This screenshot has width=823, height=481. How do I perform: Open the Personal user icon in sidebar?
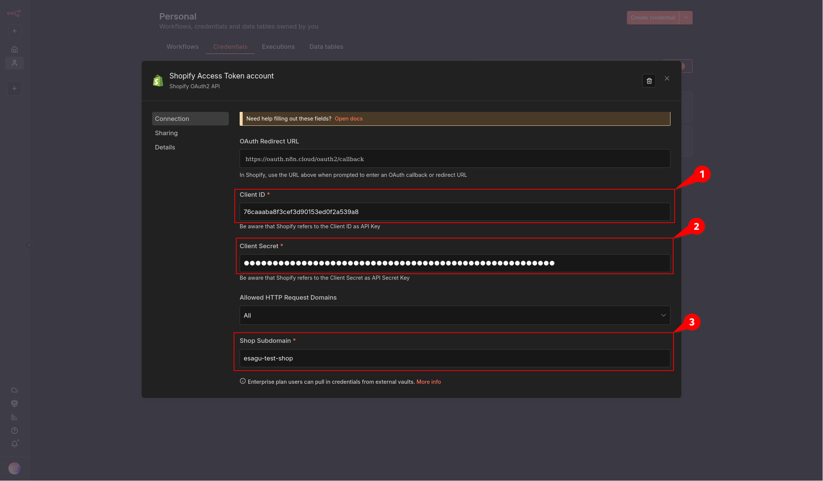(x=14, y=63)
